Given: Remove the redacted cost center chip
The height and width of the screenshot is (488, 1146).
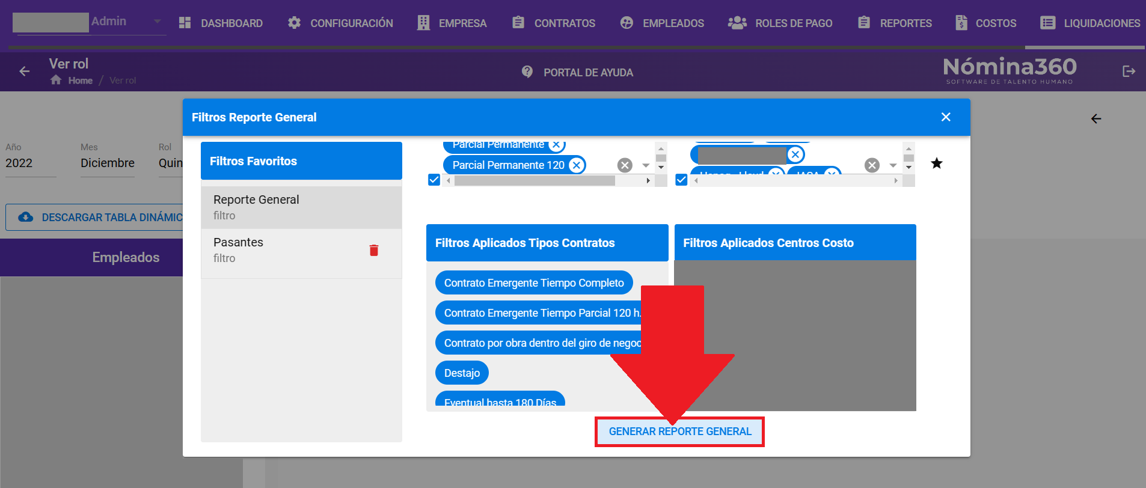Looking at the screenshot, I should (795, 154).
